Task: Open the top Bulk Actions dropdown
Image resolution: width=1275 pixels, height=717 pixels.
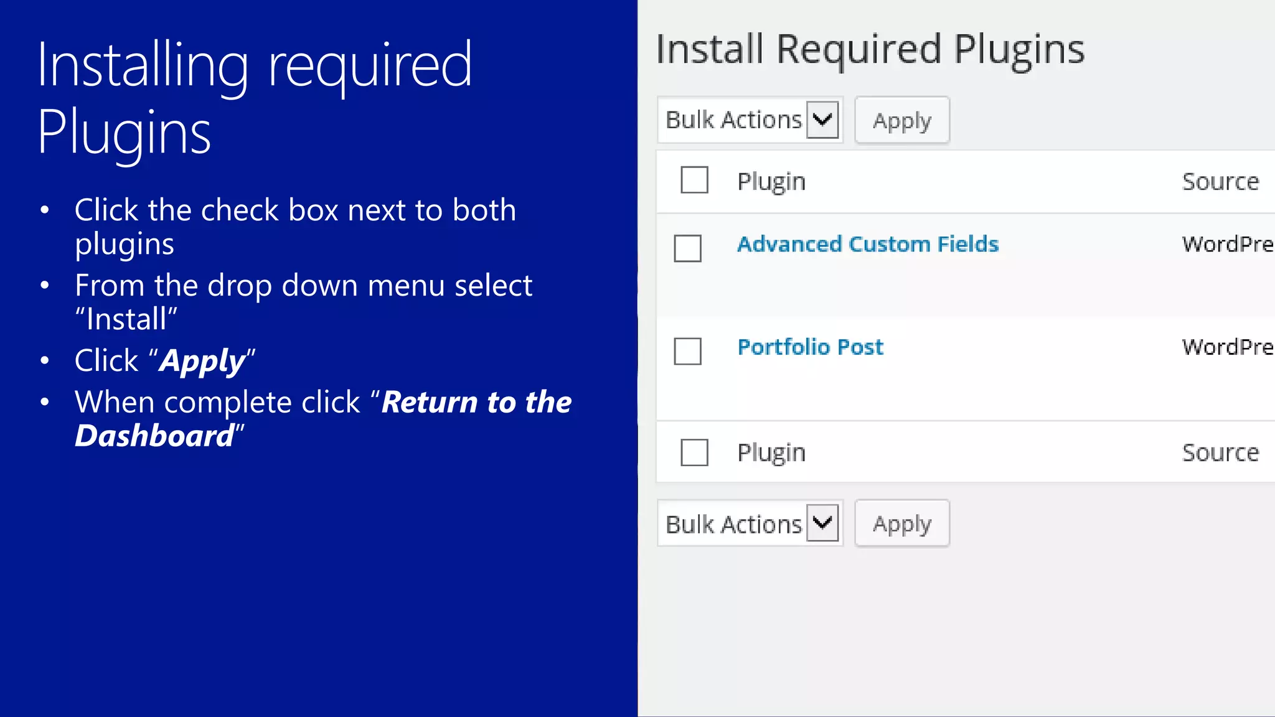Action: 735,120
